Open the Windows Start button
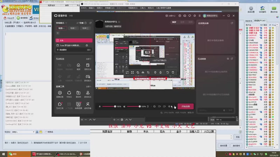This screenshot has width=280, height=157. [3, 154]
